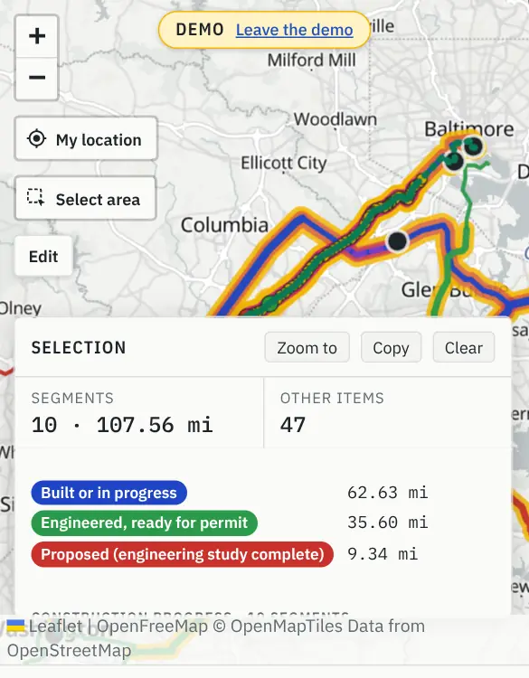
Task: Select Engineered, ready for permit badge
Action: pos(144,523)
